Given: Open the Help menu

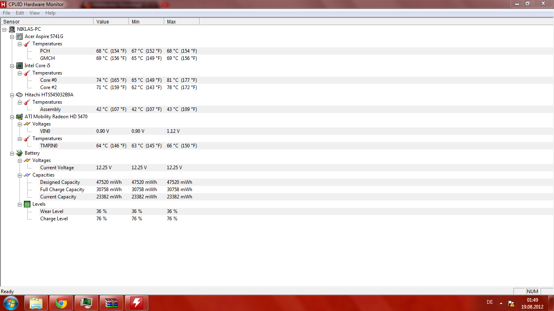Looking at the screenshot, I should coord(50,13).
